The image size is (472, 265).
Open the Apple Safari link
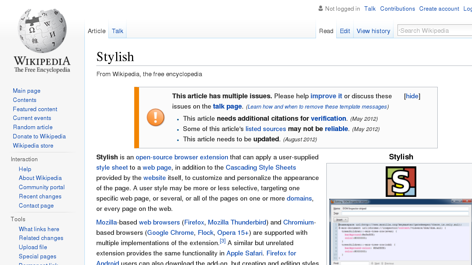(x=244, y=253)
